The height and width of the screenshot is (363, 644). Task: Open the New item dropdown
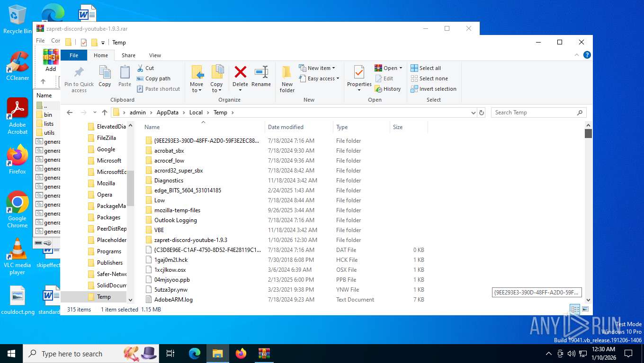point(317,68)
